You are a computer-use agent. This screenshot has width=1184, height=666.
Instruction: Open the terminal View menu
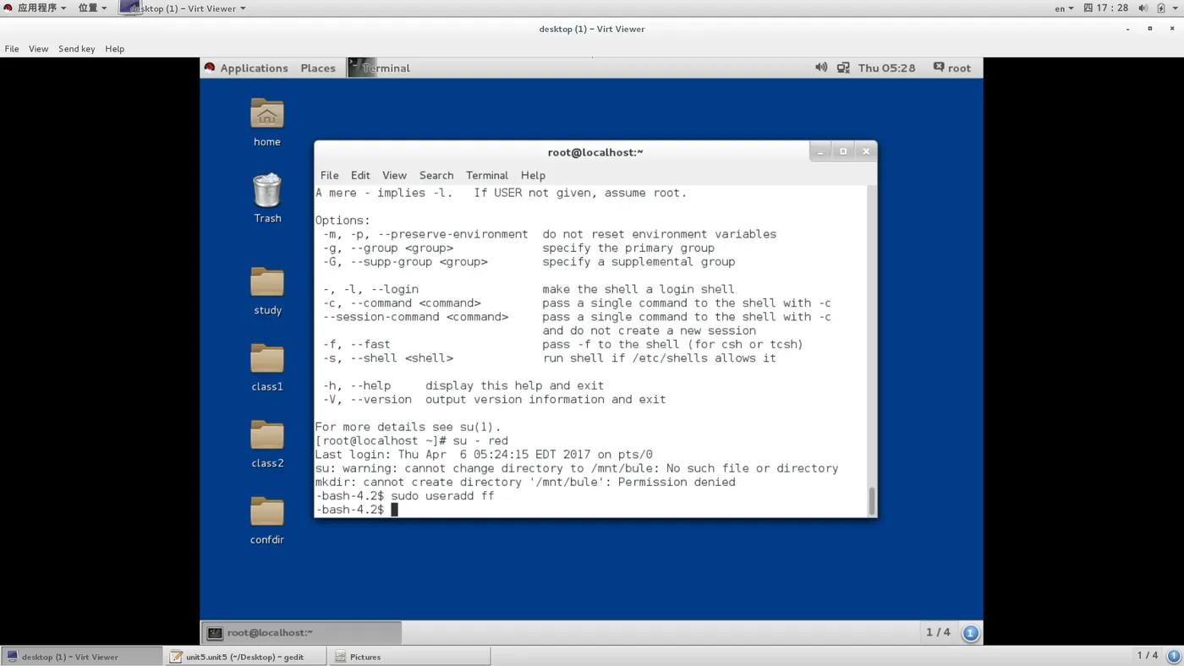tap(394, 175)
